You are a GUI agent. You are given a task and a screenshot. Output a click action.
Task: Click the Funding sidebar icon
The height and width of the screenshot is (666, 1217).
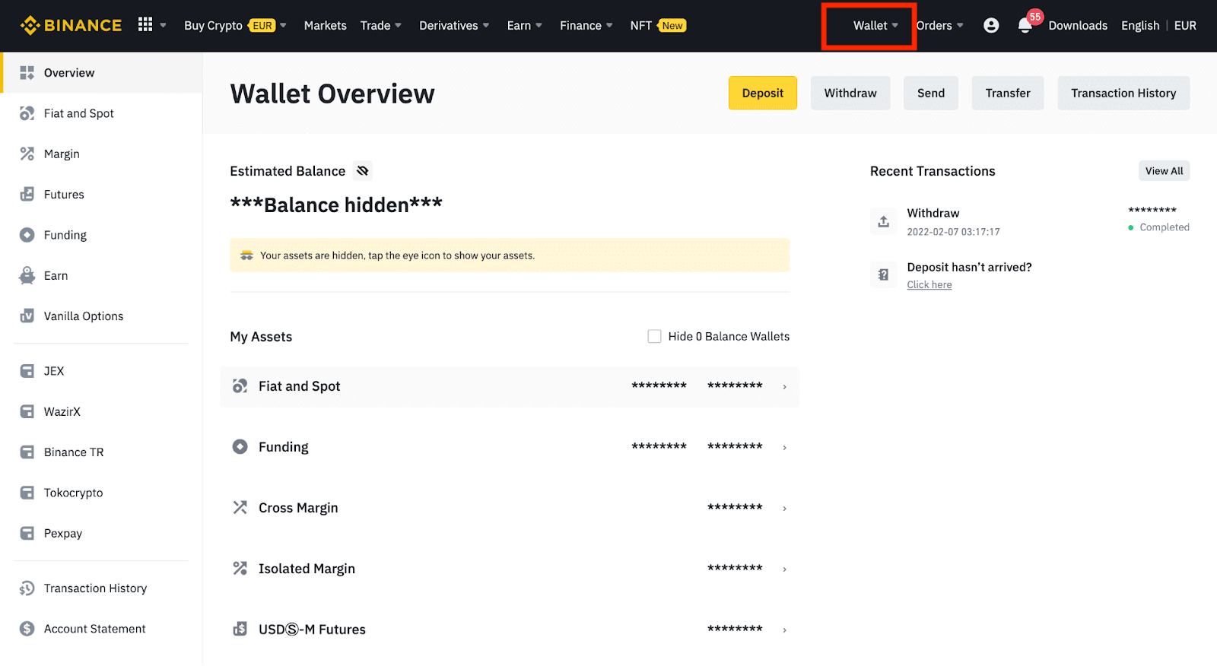[27, 235]
